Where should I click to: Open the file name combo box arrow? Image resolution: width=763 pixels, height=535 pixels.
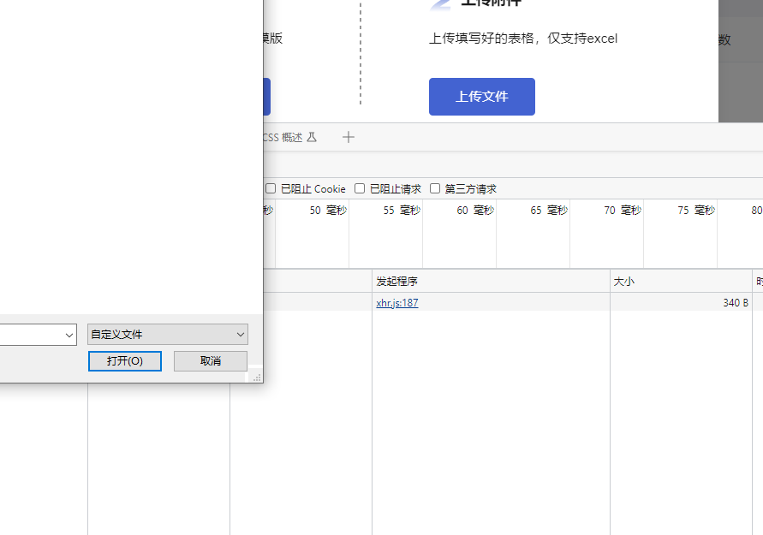click(70, 336)
